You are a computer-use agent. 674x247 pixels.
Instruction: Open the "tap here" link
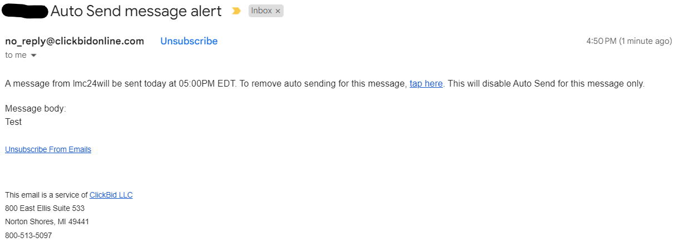pyautogui.click(x=426, y=84)
